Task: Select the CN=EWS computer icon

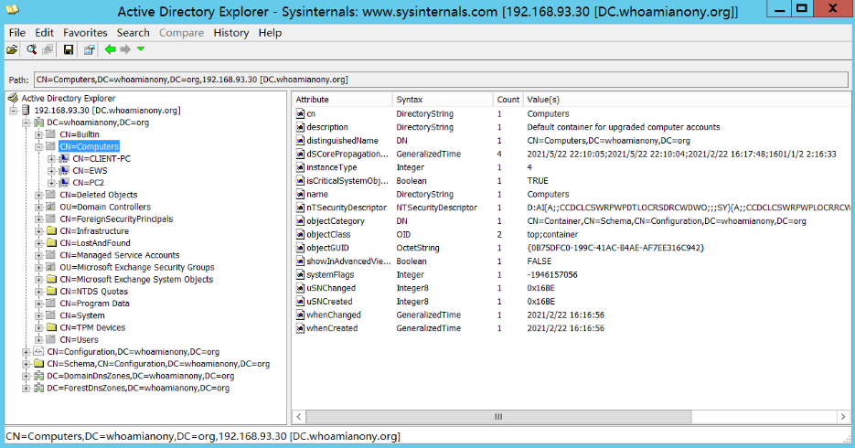Action: click(64, 171)
